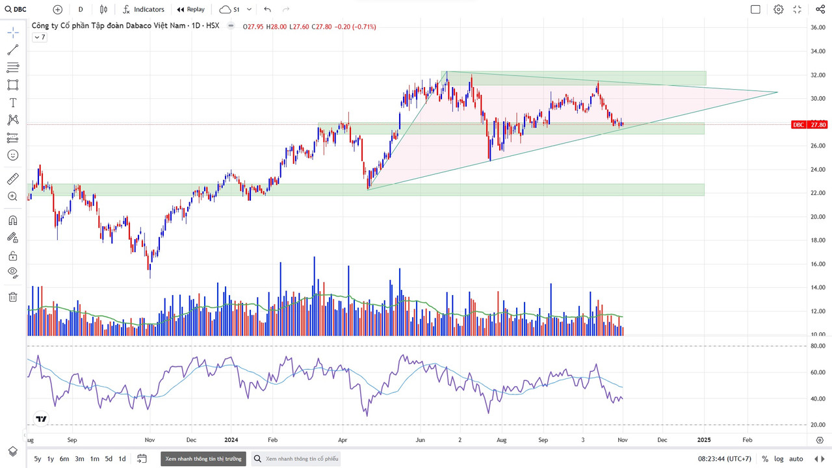The image size is (832, 468).
Task: Select the 5y date range
Action: tap(38, 459)
